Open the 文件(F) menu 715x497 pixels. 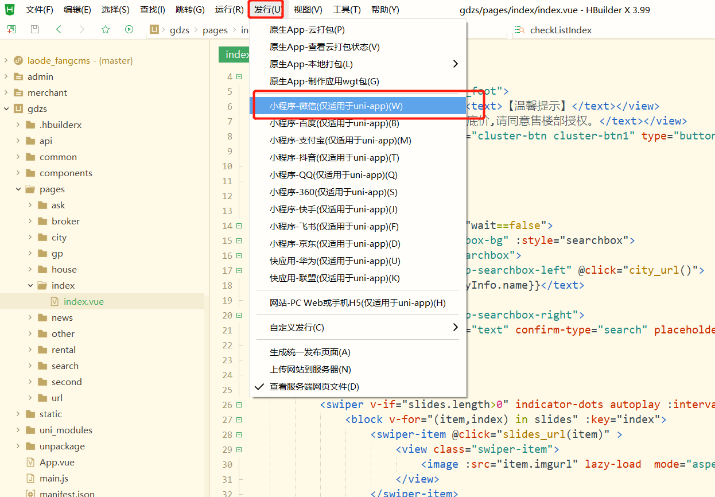(40, 10)
